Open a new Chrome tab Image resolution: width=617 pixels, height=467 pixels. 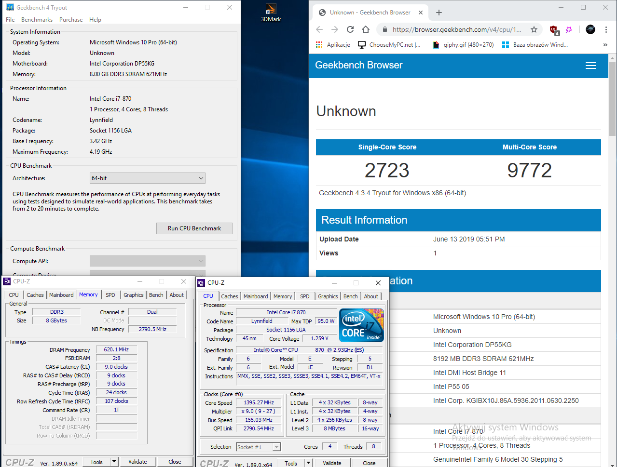click(439, 13)
